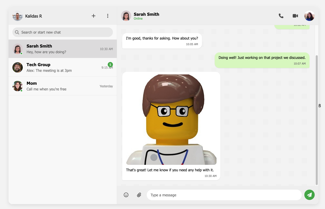Click preview 'Alex: The meeting is at 3pm'
This screenshot has height=209, width=325.
pos(49,71)
